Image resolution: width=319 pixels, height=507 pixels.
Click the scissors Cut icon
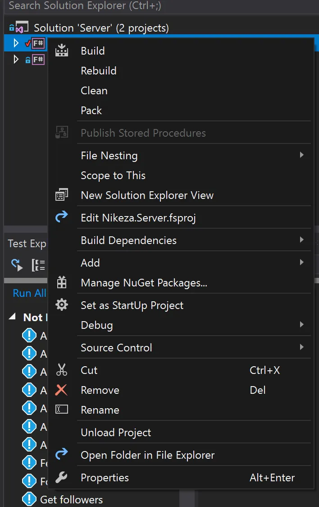pyautogui.click(x=62, y=370)
